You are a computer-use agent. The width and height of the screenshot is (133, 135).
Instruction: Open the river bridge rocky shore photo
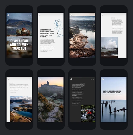(x=82, y=35)
